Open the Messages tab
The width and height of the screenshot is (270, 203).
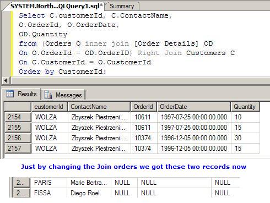(x=63, y=95)
